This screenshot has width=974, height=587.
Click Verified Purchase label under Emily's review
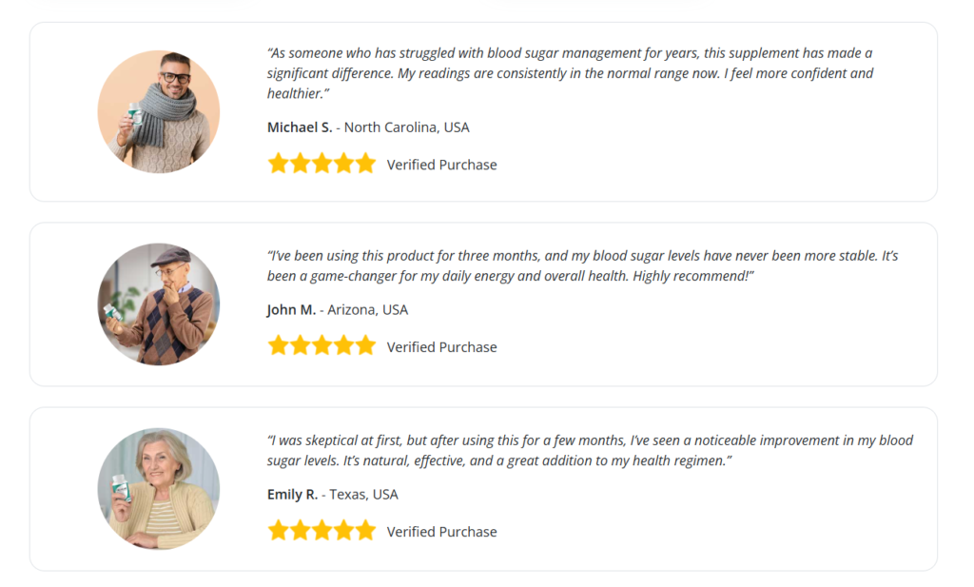coord(441,532)
